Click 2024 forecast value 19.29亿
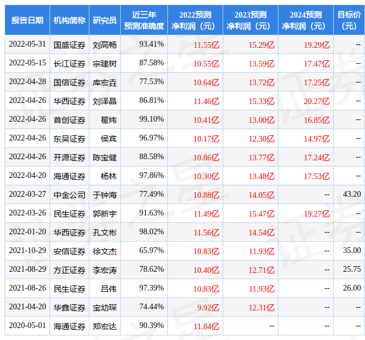This screenshot has width=365, height=340. 317,45
